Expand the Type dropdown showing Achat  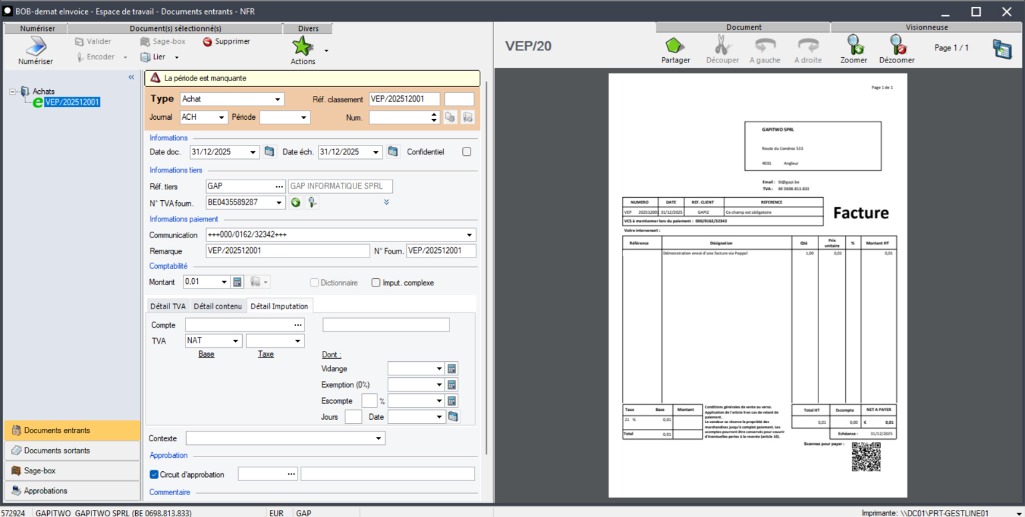277,99
